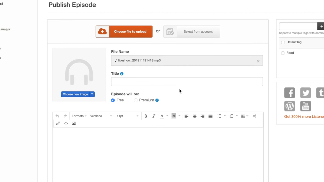324x182 pixels.
Task: Open source code view icon
Action: coord(66,123)
